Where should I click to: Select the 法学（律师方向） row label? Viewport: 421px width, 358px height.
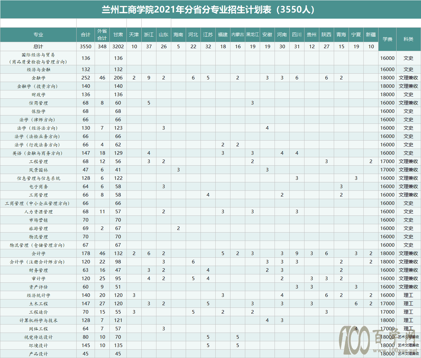(38, 120)
